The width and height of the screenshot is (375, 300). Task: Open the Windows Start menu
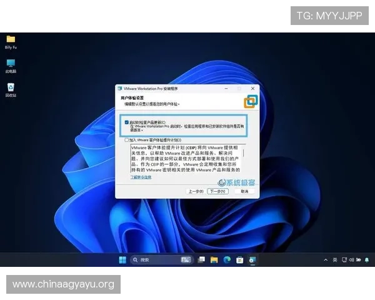[x=122, y=260]
